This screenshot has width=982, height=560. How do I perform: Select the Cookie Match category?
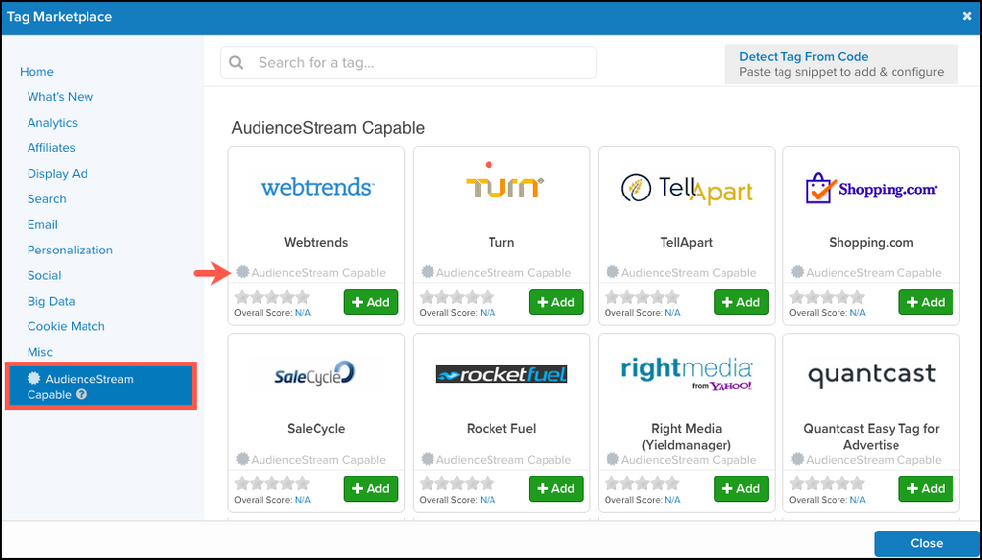click(x=66, y=326)
